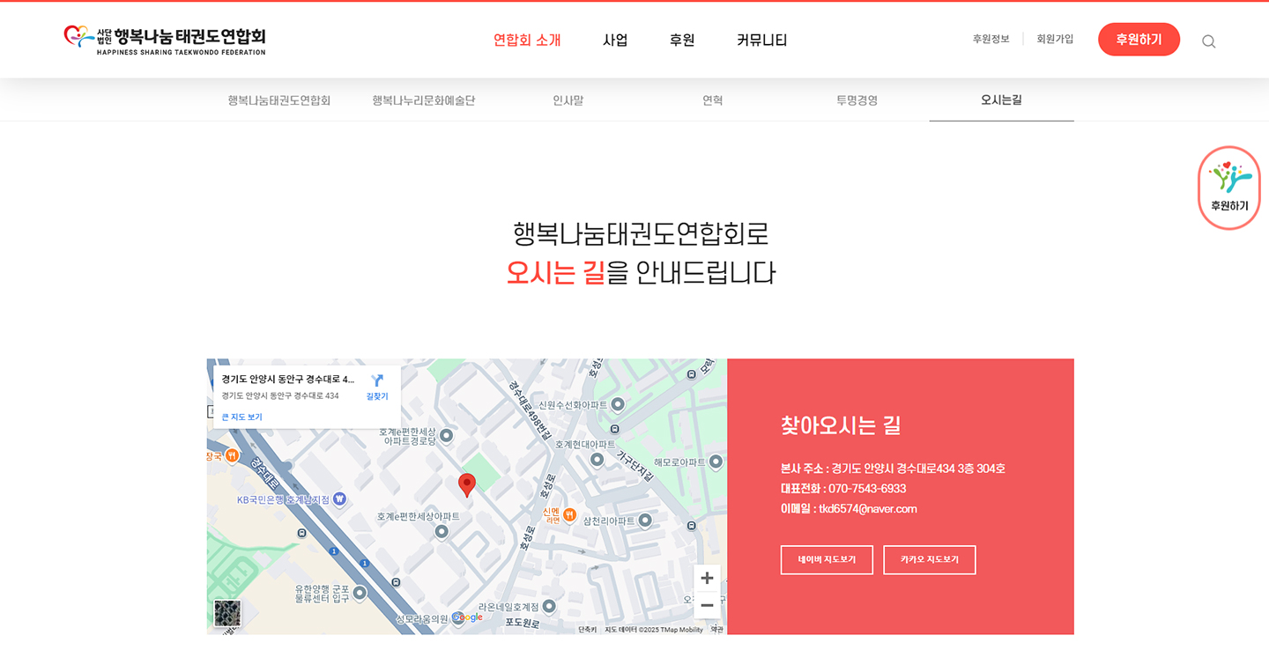
Task: Select the 후원 main menu item
Action: pyautogui.click(x=682, y=40)
